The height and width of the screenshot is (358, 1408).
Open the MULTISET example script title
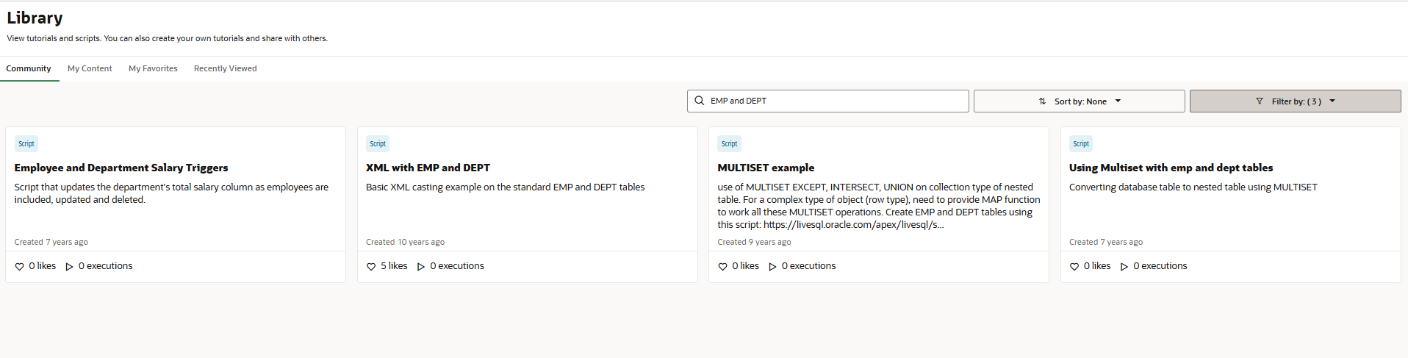coord(766,168)
